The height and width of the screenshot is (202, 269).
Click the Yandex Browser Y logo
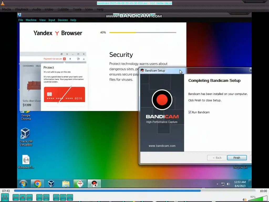[x=57, y=33]
